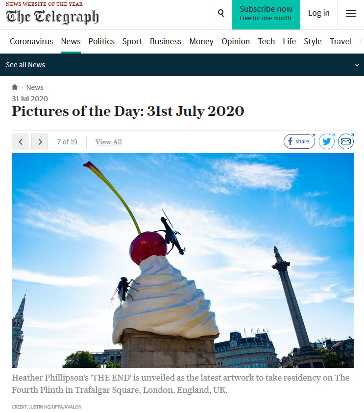Screen dimensions: 364x412
Task: Share the gallery via Twitter icon
Action: click(x=327, y=141)
